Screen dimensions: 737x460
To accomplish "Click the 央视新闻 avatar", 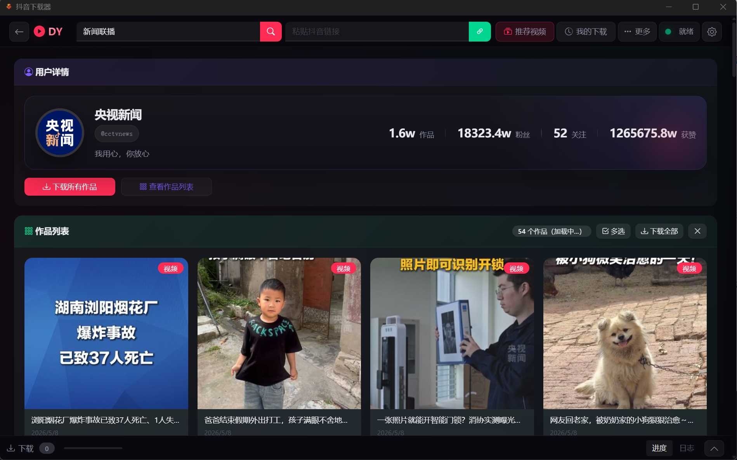I will (60, 133).
